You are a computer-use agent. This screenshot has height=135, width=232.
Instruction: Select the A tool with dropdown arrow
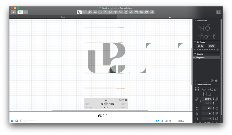(x=95, y=12)
